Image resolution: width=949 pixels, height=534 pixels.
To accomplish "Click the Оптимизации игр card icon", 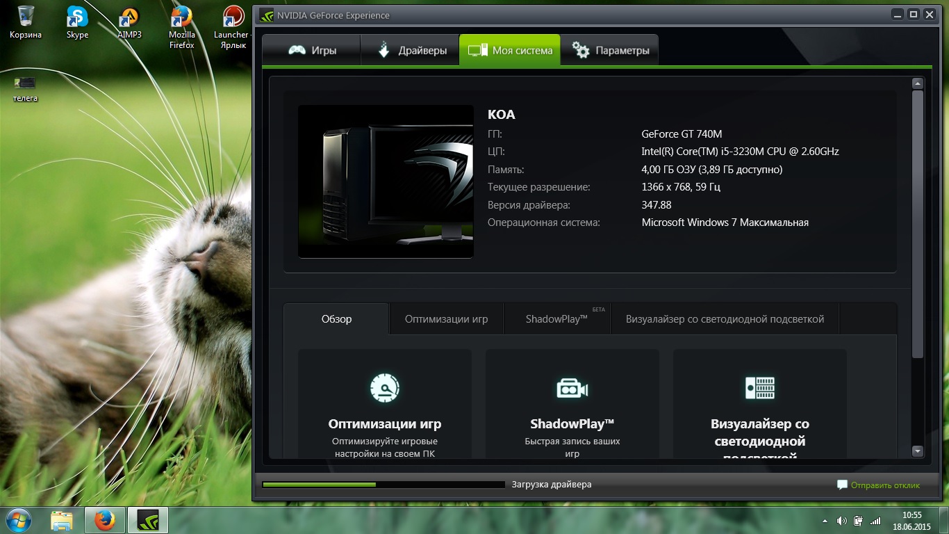I will [x=385, y=387].
